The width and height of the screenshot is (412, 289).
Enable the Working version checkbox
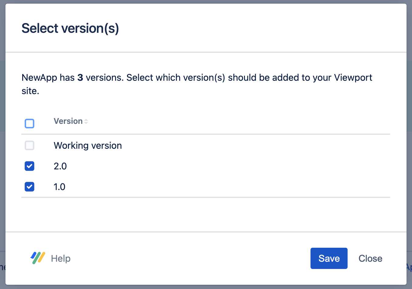coord(29,145)
